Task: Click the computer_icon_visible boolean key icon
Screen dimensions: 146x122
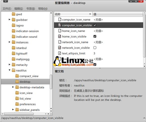Action: coord(60,25)
